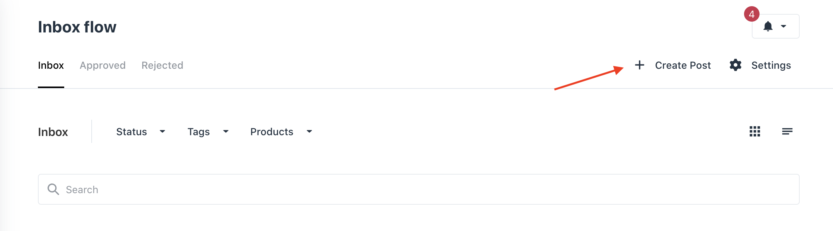
Task: Click the arrow next to Tags
Action: [x=226, y=132]
